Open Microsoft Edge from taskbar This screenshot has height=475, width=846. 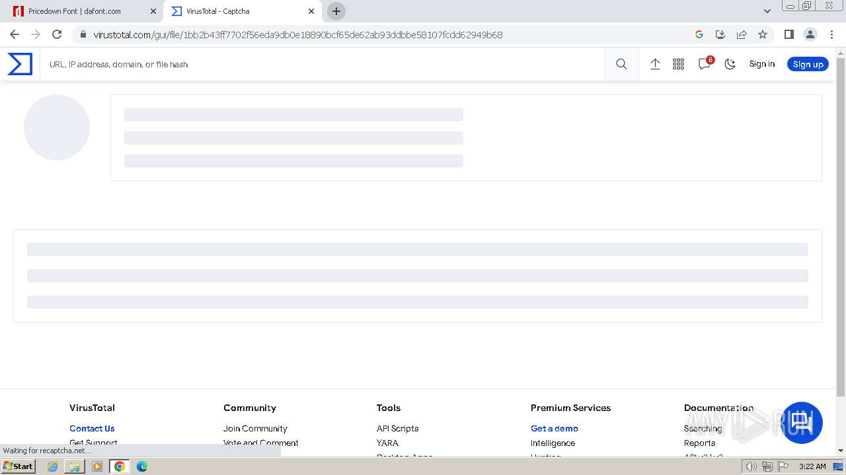click(x=141, y=466)
